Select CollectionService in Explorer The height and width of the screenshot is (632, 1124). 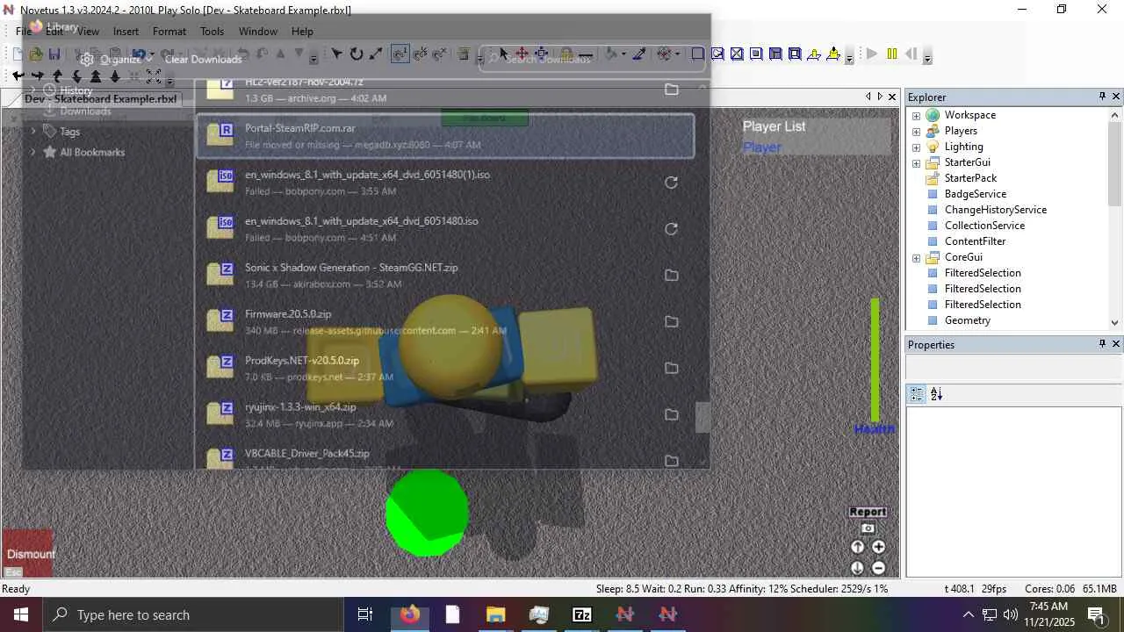pyautogui.click(x=984, y=226)
